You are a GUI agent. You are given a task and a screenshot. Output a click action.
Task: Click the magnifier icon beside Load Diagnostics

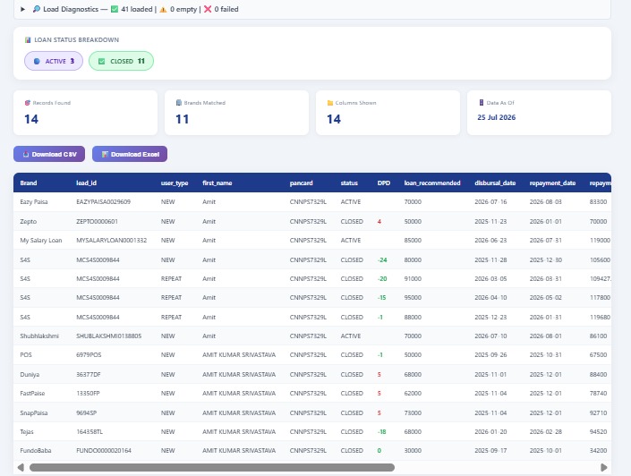point(36,9)
